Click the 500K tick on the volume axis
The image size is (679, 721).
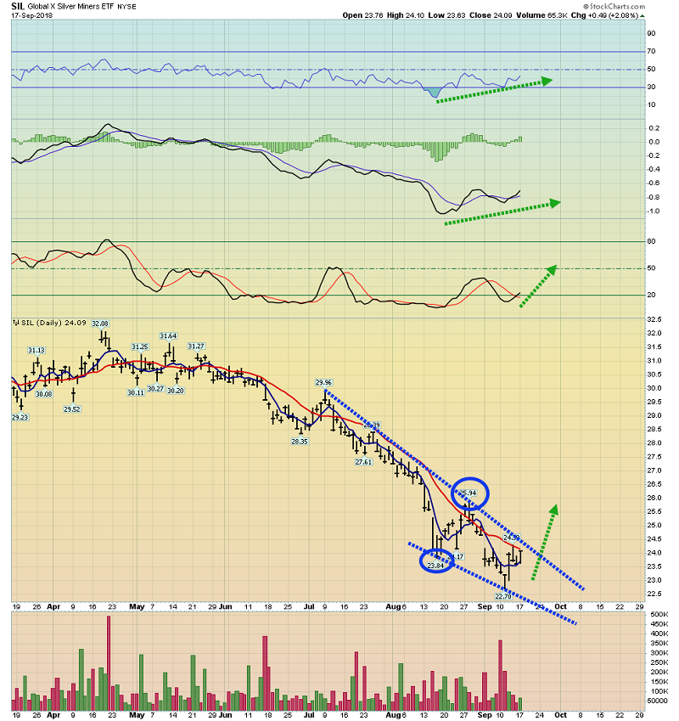click(x=659, y=615)
